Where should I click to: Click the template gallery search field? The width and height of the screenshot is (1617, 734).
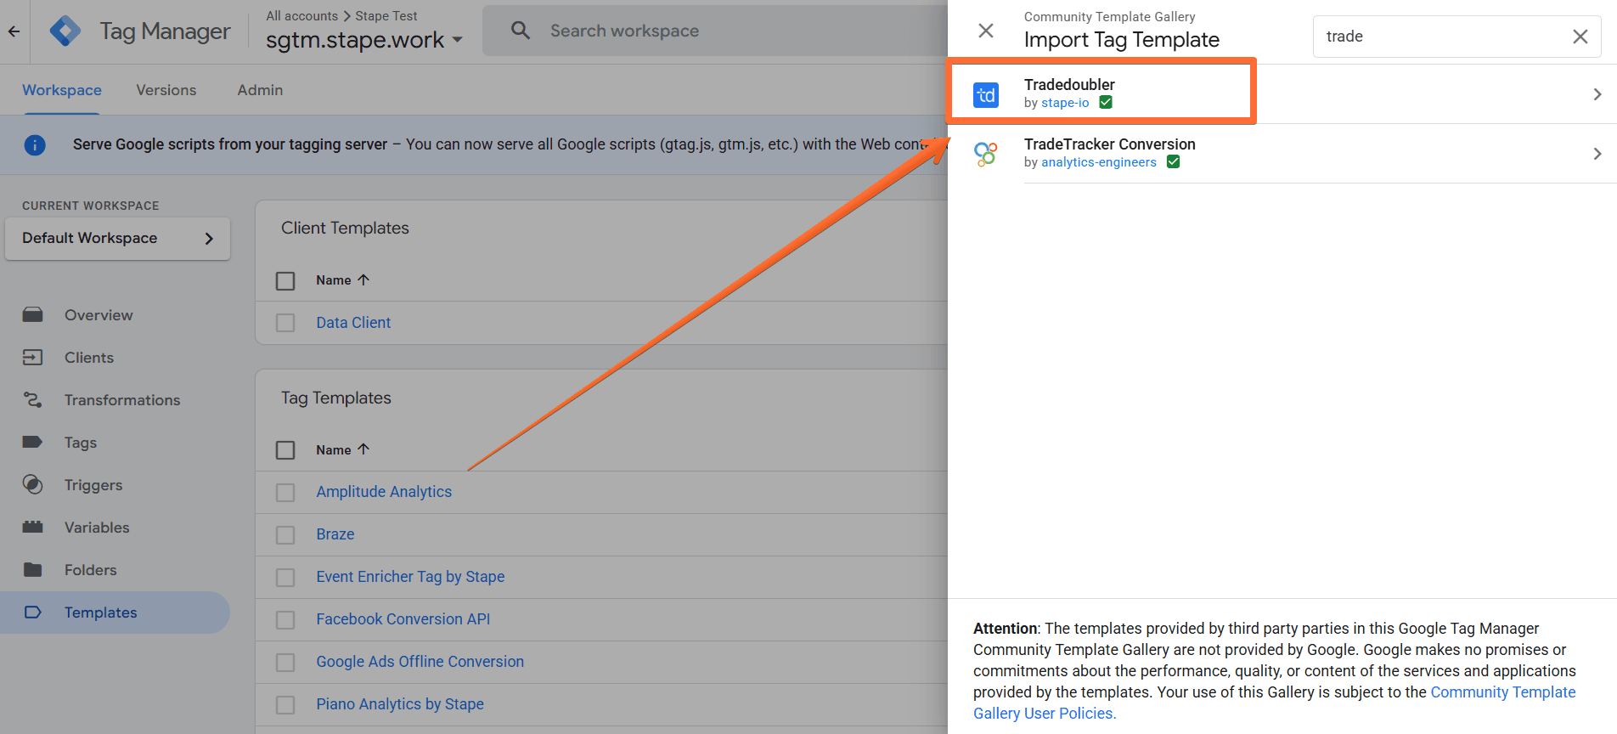[1440, 37]
